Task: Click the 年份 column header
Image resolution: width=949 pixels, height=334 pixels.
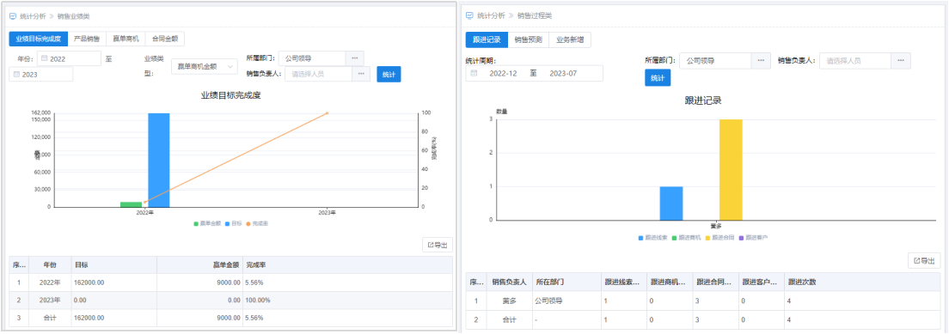Action: coord(50,264)
